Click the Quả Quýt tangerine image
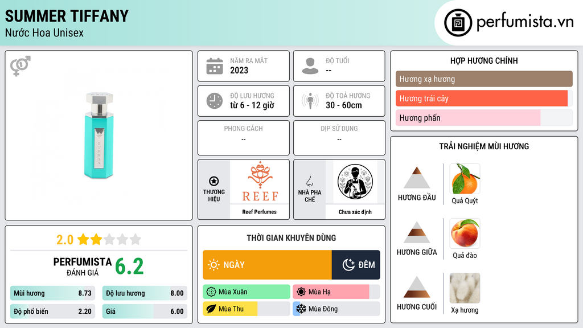 (465, 179)
